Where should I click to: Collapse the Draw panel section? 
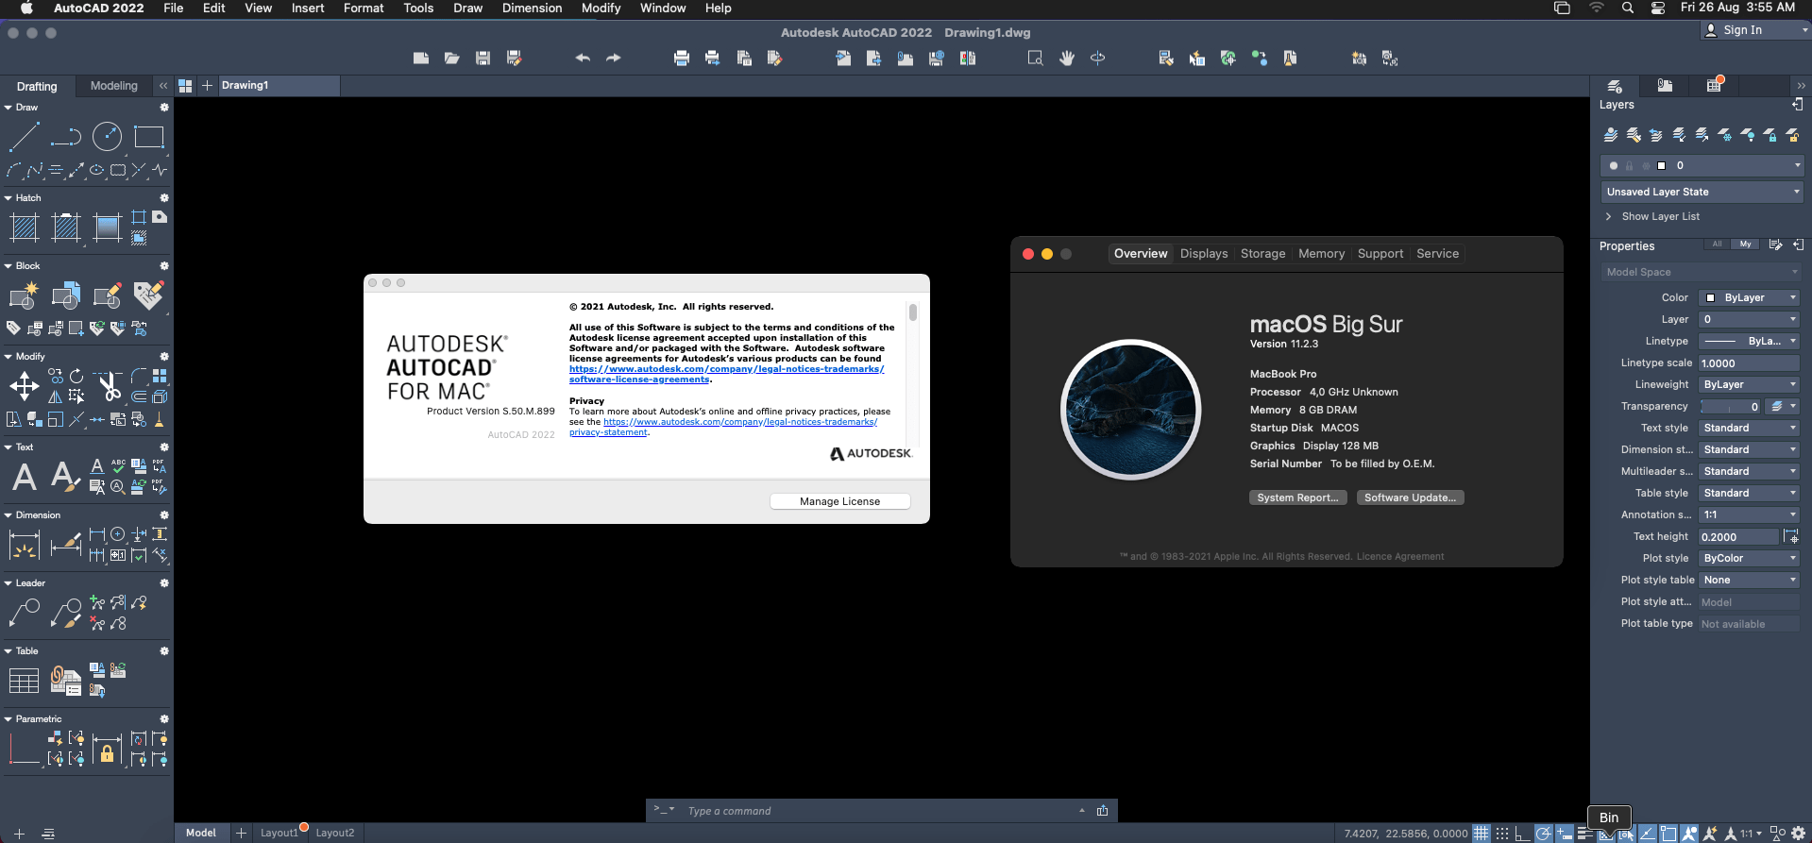[8, 108]
